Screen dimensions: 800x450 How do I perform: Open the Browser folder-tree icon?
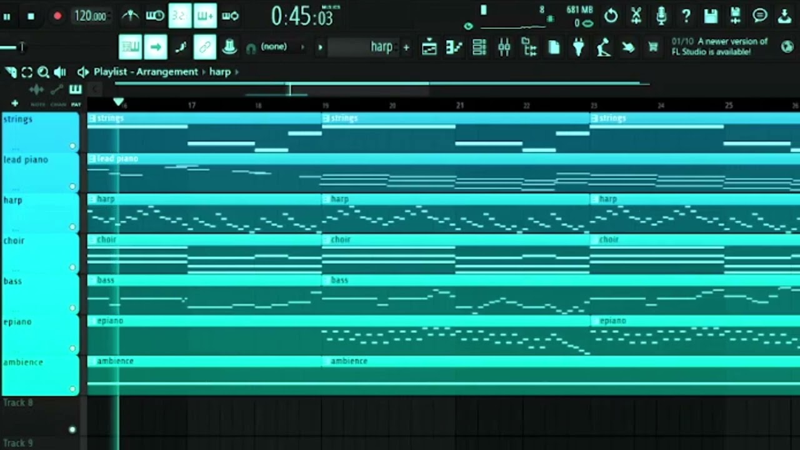point(529,47)
